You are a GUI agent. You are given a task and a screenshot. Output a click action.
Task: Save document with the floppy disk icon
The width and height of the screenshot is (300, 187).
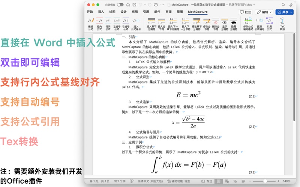pos(134,5)
